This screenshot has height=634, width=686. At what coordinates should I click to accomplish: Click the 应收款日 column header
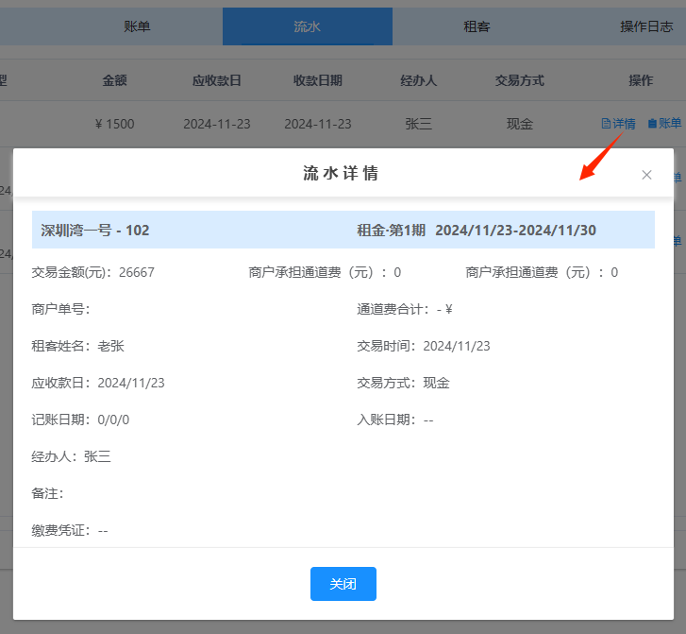click(x=217, y=80)
